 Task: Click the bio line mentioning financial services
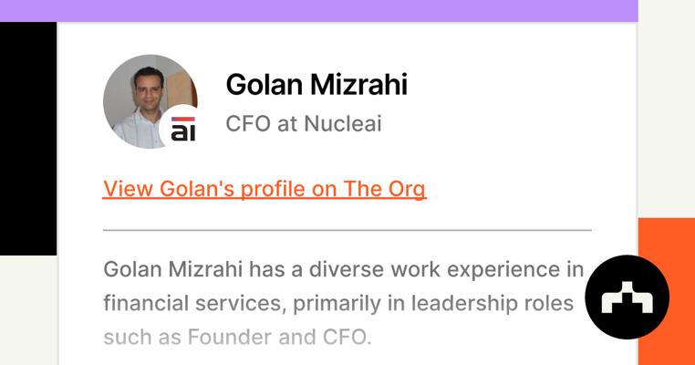point(337,303)
